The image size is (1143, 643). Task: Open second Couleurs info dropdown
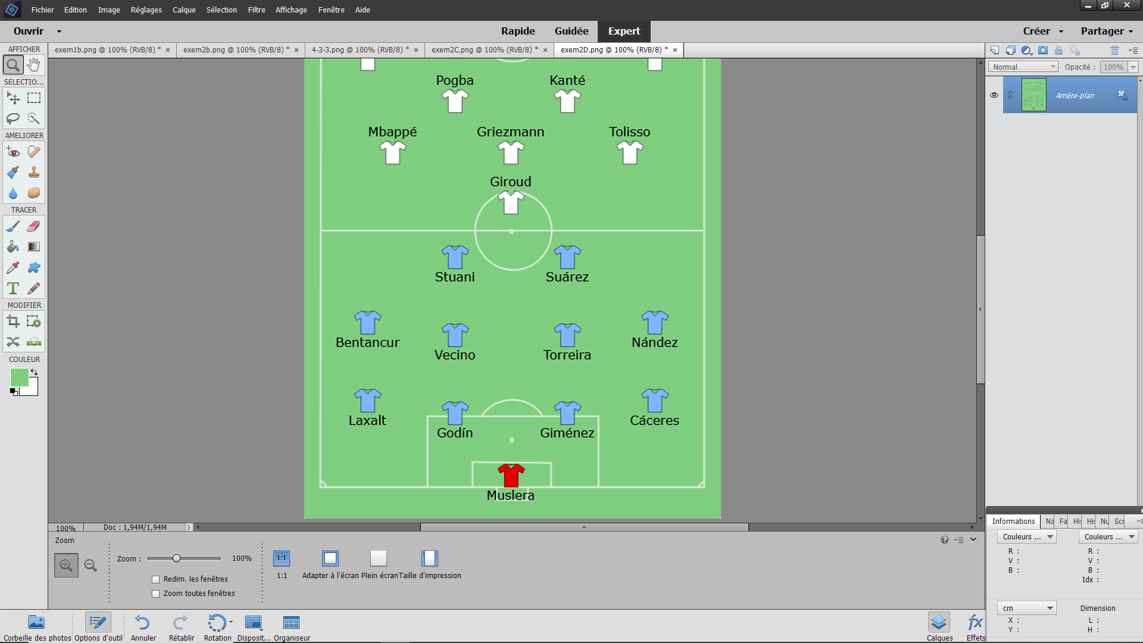[1108, 536]
